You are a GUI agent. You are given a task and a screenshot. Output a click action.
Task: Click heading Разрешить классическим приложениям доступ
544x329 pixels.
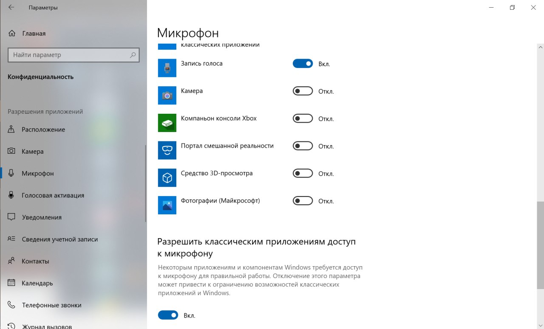pos(256,247)
